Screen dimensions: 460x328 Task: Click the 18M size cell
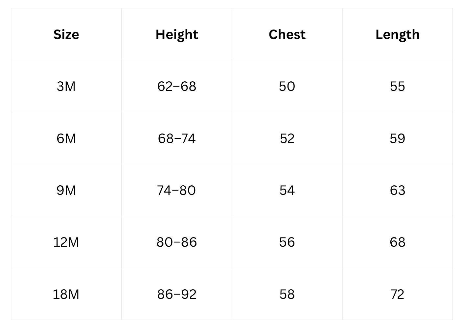click(x=66, y=294)
